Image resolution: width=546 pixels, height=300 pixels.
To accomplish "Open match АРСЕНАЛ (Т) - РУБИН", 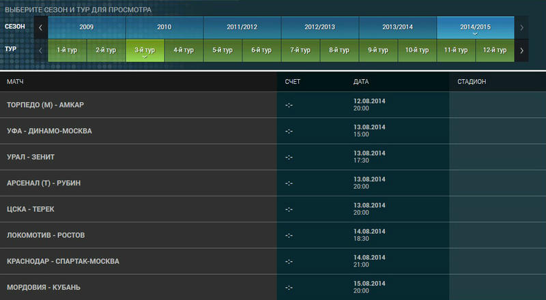I will [x=44, y=183].
